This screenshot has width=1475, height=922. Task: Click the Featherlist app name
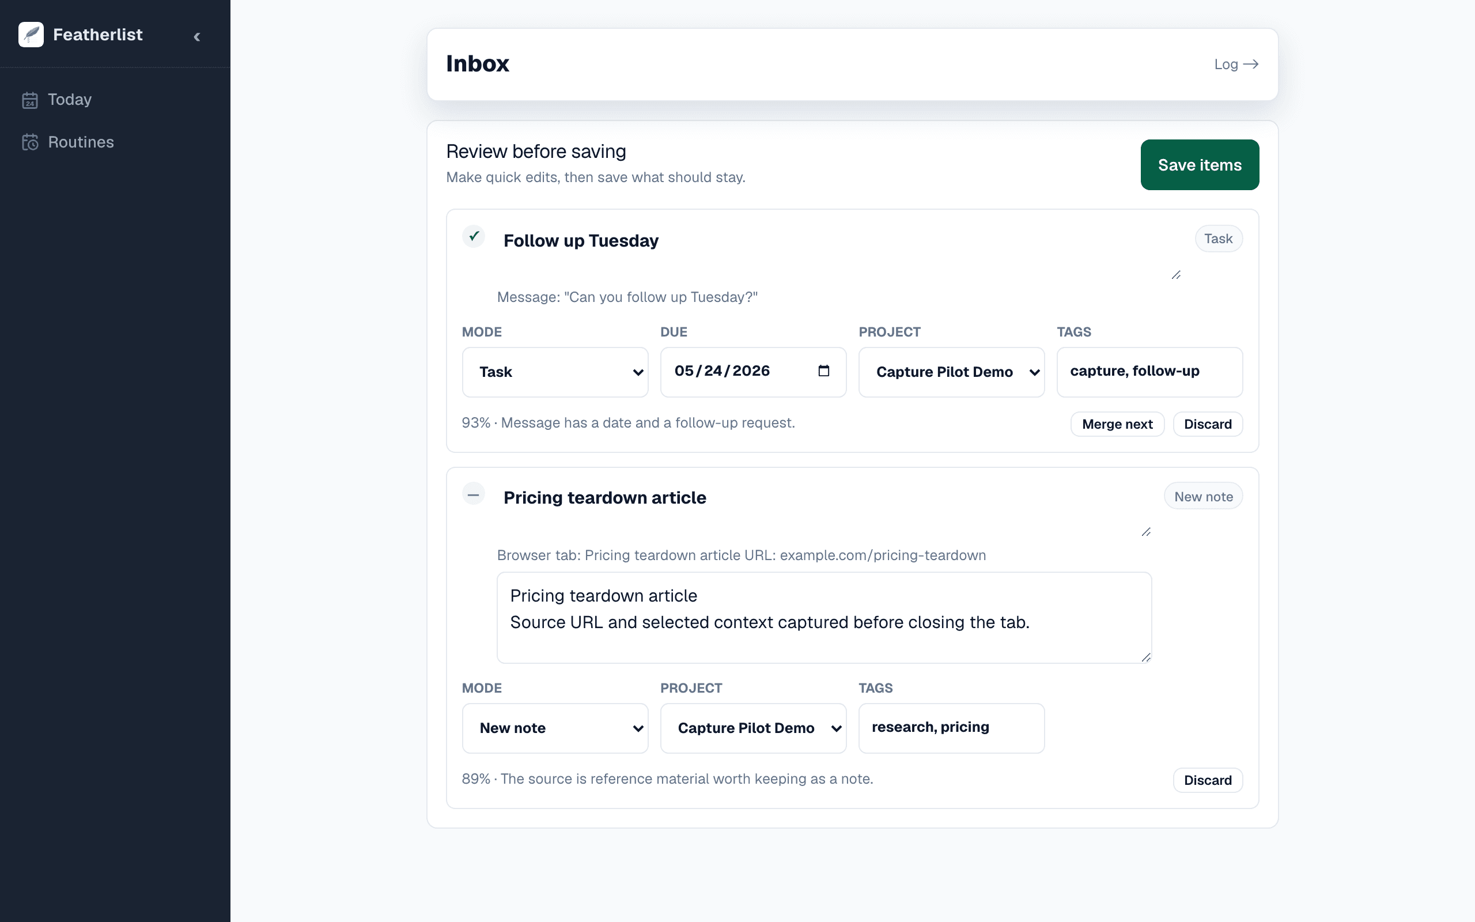pyautogui.click(x=97, y=35)
